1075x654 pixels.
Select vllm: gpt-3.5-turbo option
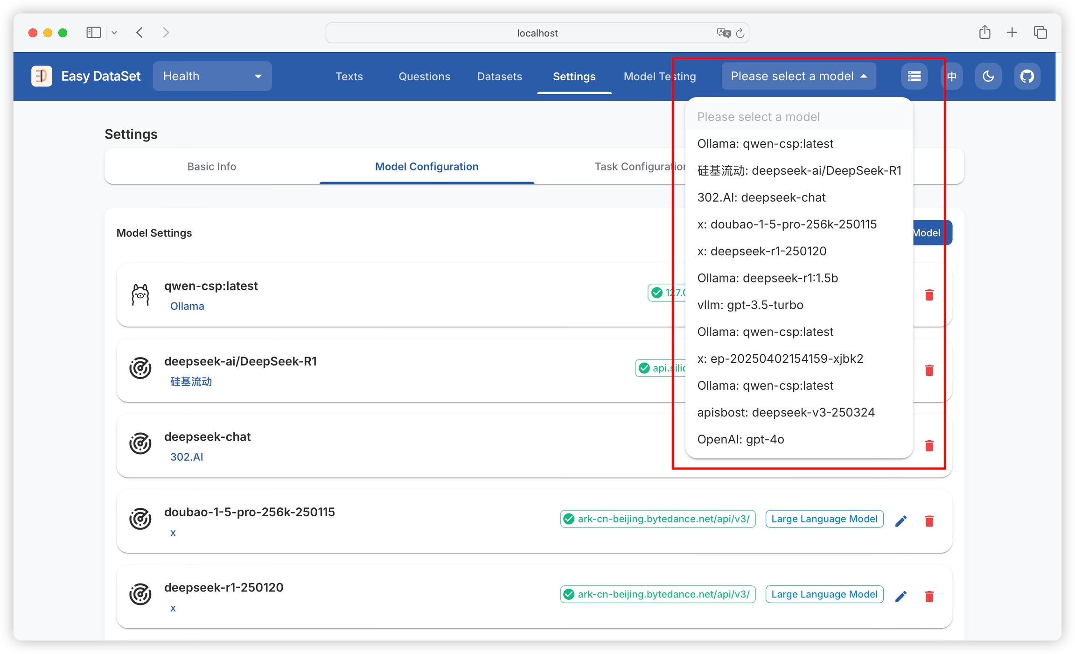click(x=750, y=305)
